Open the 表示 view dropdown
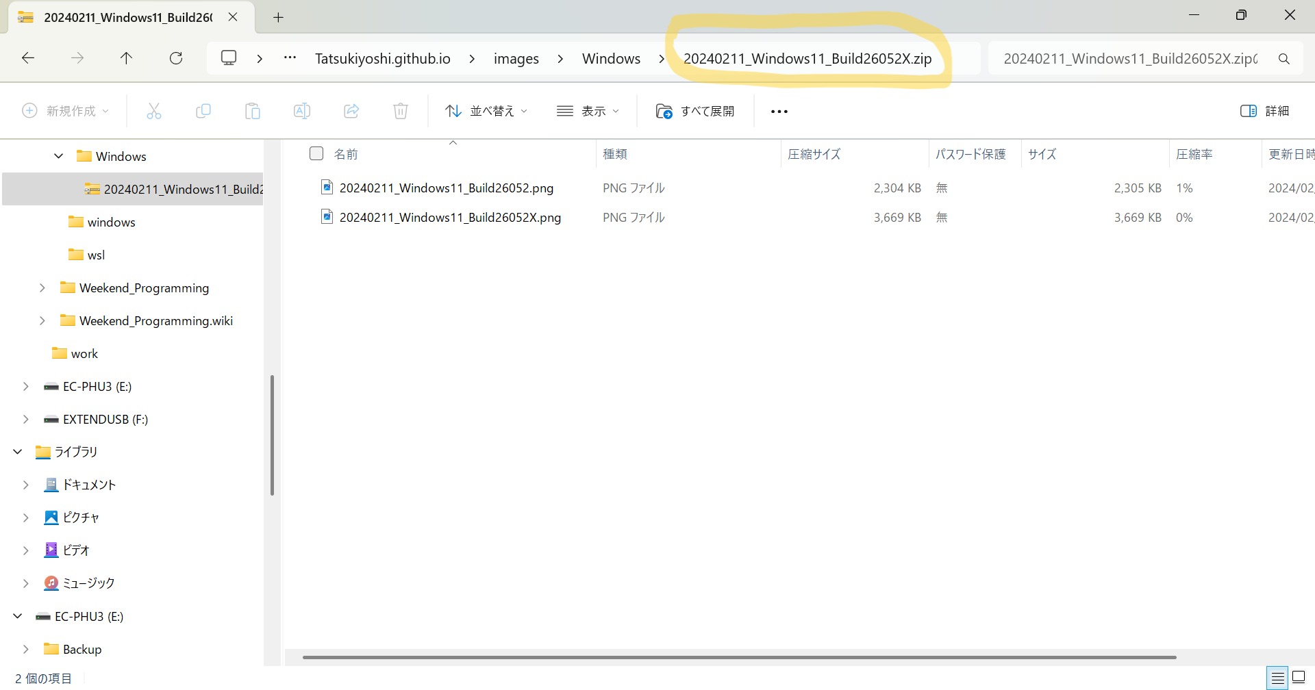Image resolution: width=1315 pixels, height=690 pixels. 588,111
